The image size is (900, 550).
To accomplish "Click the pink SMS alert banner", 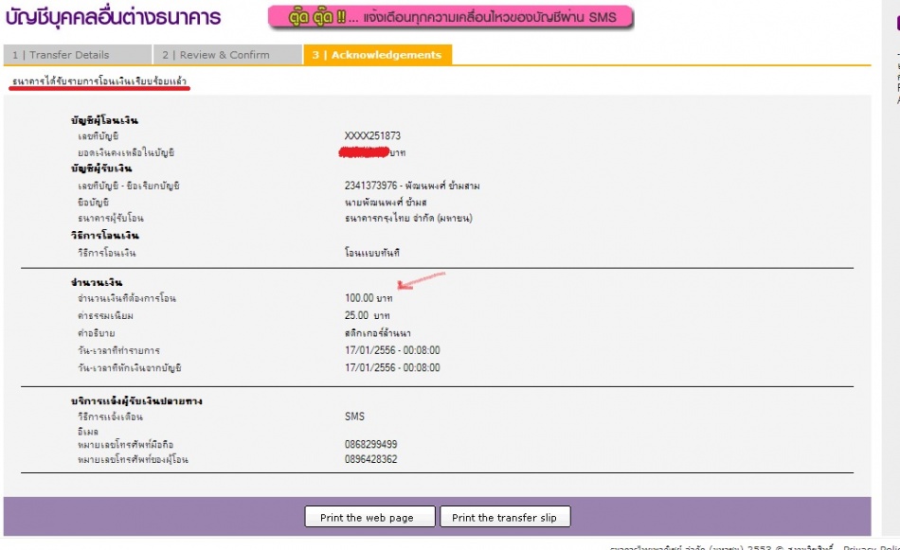I will click(450, 17).
